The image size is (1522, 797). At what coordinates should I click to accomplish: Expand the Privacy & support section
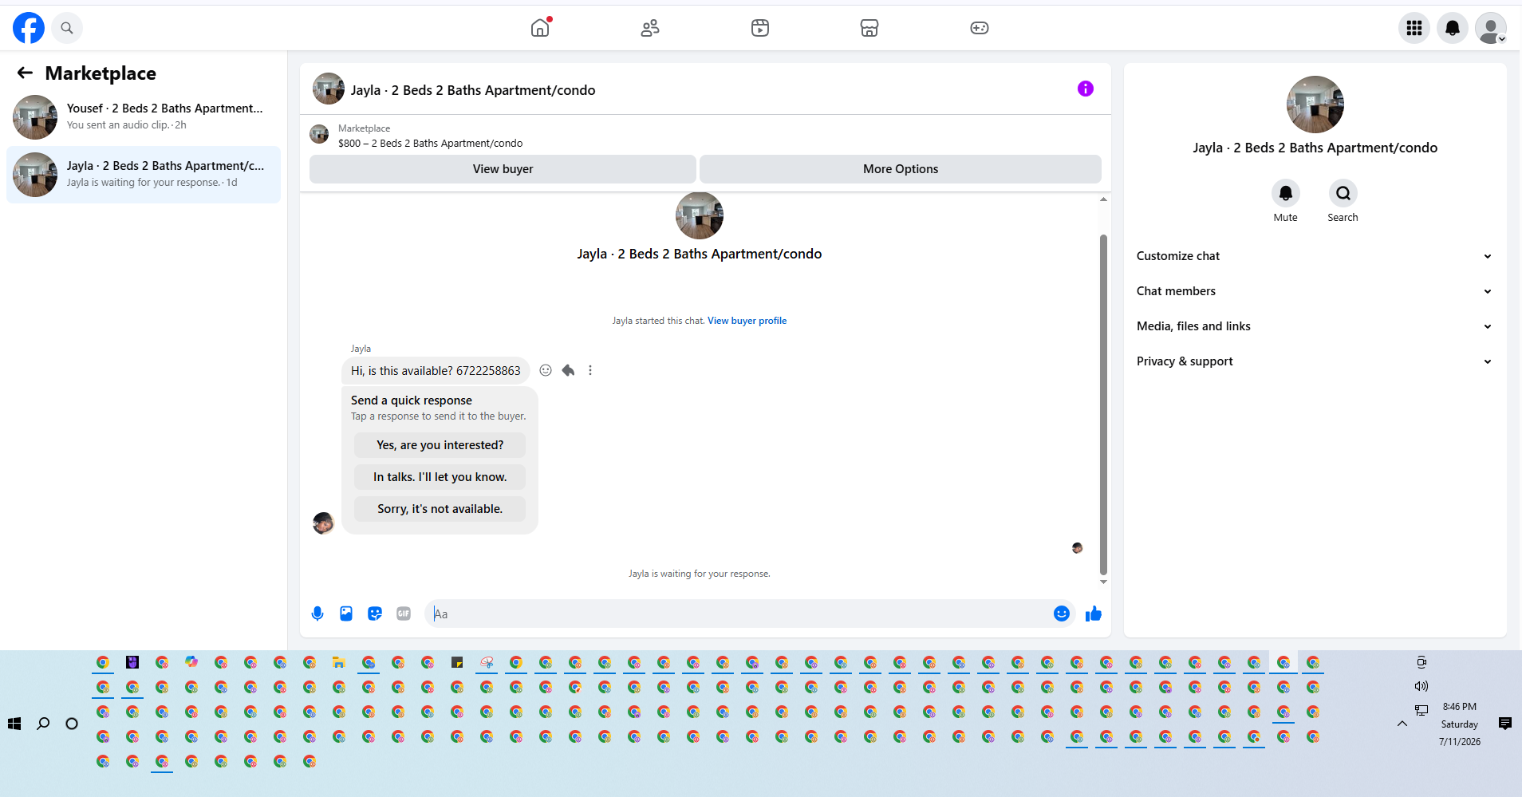1315,361
